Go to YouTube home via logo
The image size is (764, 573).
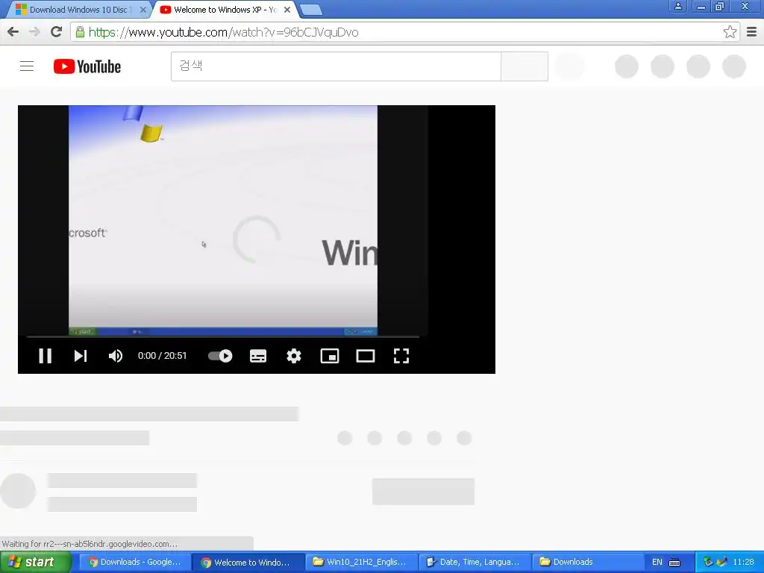[x=87, y=66]
